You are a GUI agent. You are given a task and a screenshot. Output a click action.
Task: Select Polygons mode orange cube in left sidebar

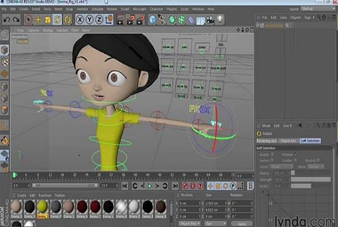[4, 110]
